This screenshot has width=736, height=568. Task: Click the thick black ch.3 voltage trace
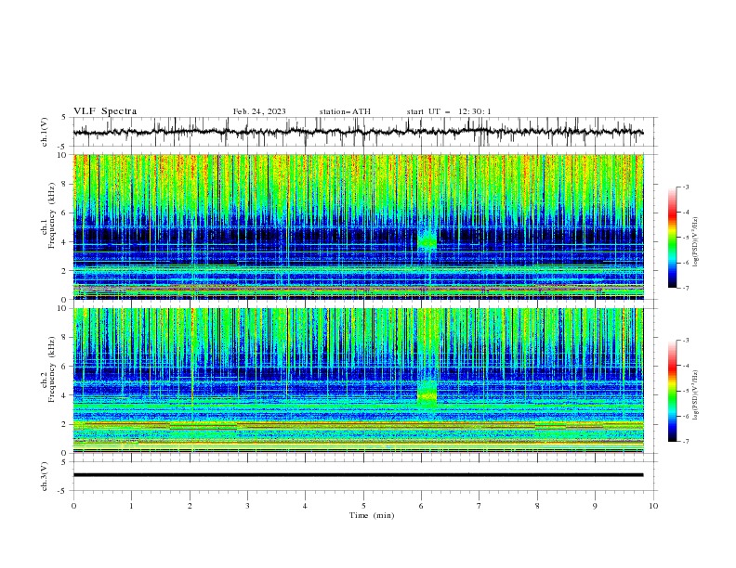pyautogui.click(x=358, y=475)
